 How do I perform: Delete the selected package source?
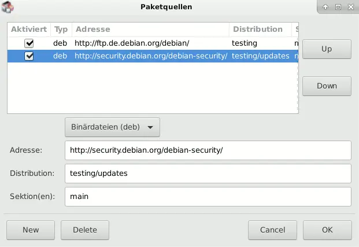(85, 230)
